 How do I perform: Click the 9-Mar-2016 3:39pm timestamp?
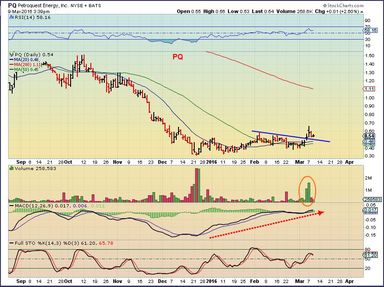tap(28, 11)
